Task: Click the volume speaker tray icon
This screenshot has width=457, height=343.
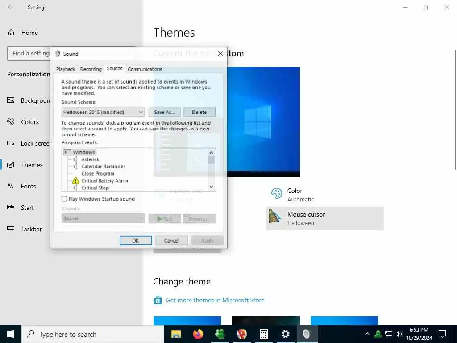Action: click(399, 334)
